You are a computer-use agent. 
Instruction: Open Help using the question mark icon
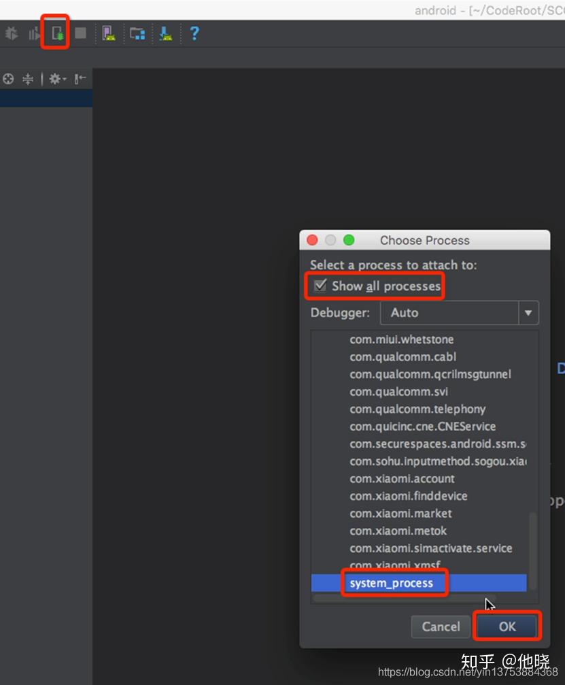tap(195, 33)
